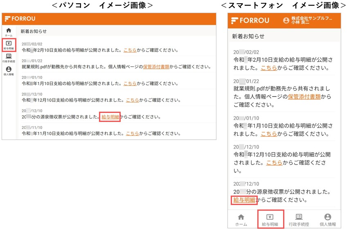Open 個人情報 person icon in PC sidebar
Image resolution: width=351 pixels, height=232 pixels.
click(x=9, y=69)
